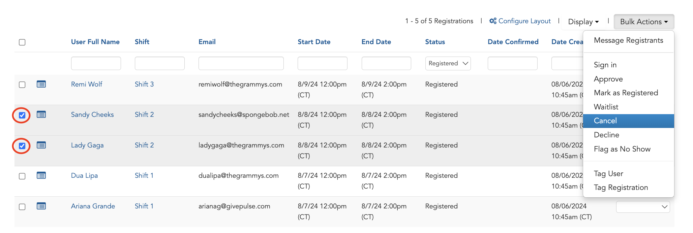
Task: Sort by Start Date column
Action: [314, 42]
